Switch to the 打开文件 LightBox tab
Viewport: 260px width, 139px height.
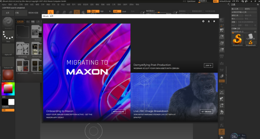point(20,21)
